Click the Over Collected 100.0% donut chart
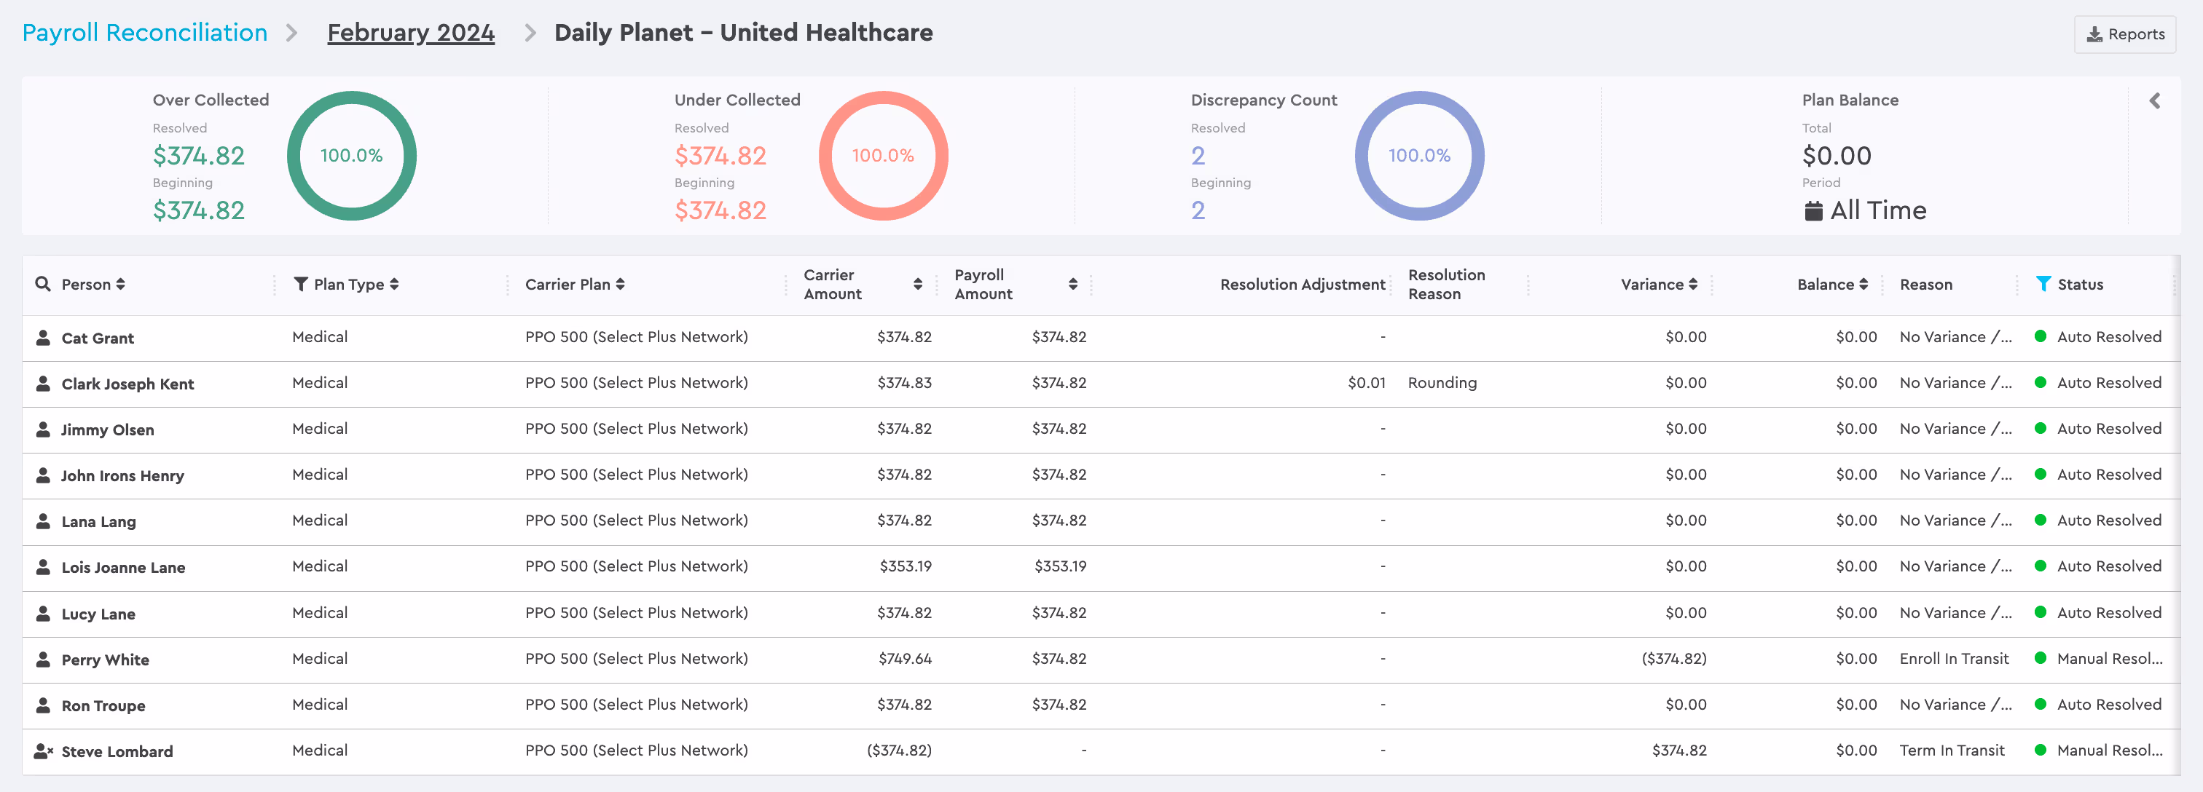Viewport: 2203px width, 792px height. click(351, 156)
